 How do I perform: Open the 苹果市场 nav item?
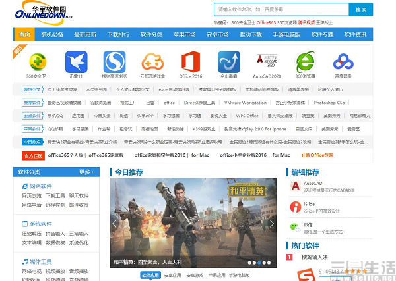pyautogui.click(x=184, y=34)
